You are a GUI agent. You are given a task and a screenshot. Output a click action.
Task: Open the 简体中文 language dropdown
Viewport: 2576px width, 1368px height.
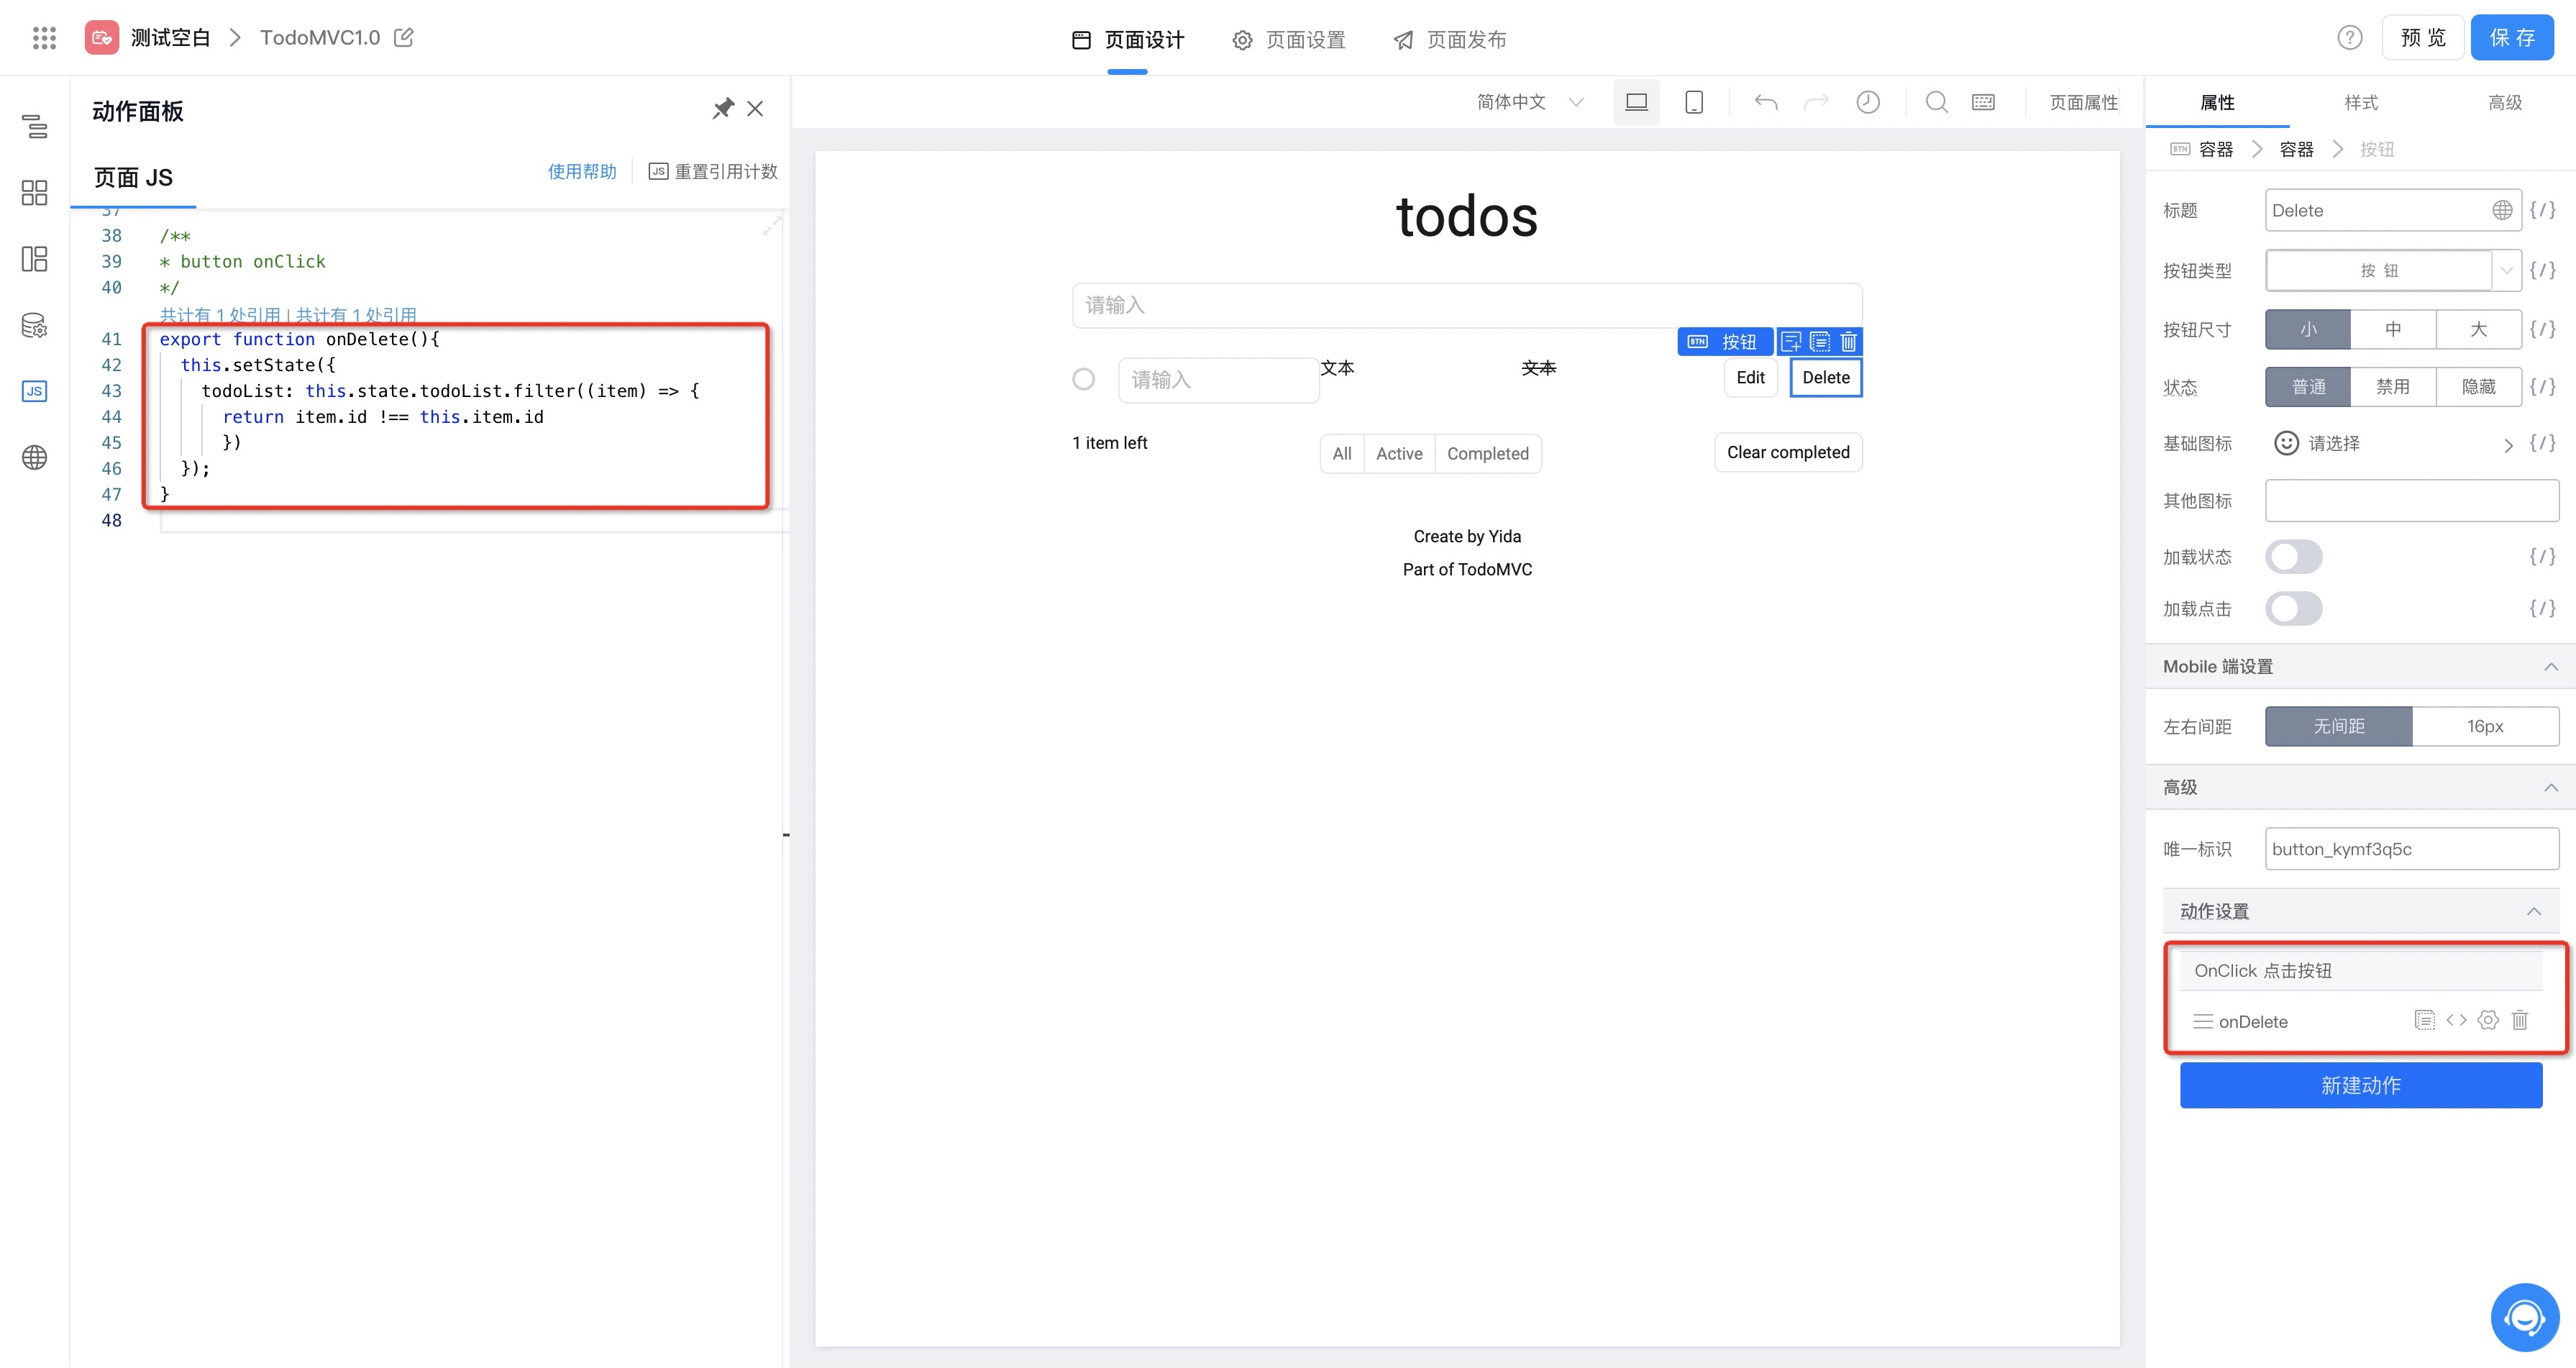coord(1529,102)
